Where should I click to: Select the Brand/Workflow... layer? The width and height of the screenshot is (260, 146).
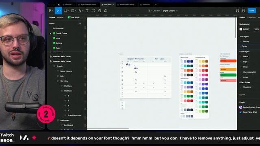[75, 115]
